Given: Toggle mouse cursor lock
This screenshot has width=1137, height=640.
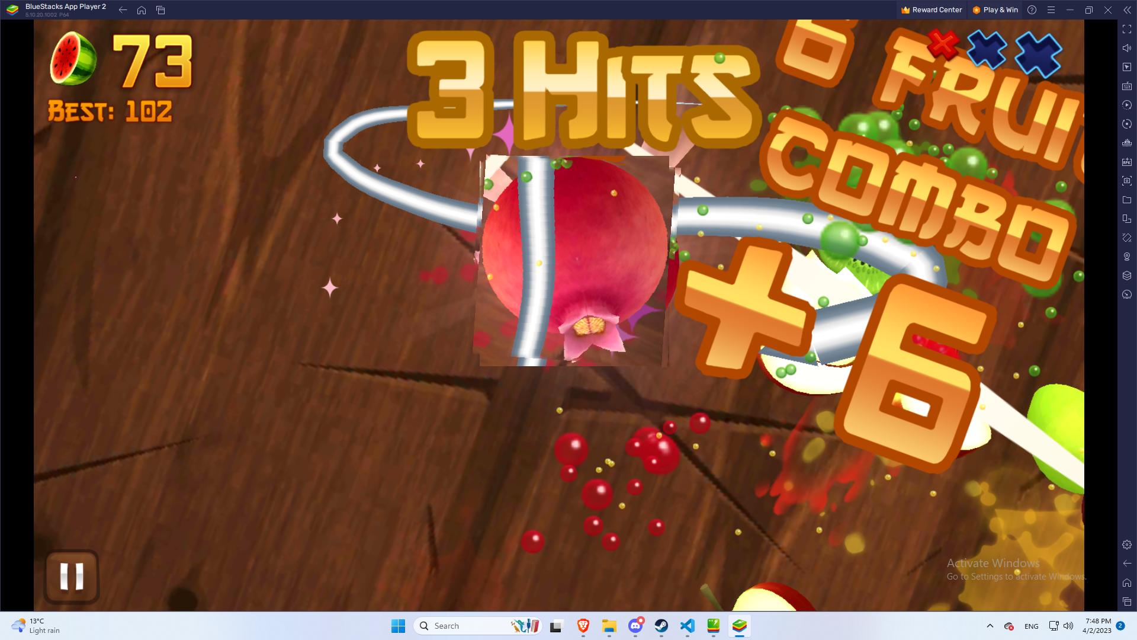Looking at the screenshot, I should 1127,67.
